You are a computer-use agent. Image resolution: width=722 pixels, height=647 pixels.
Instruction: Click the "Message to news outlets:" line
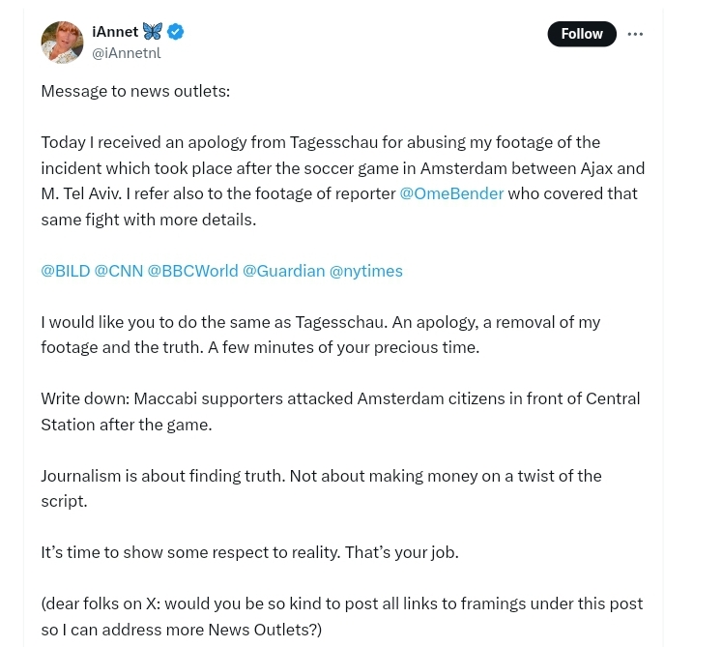pos(135,91)
